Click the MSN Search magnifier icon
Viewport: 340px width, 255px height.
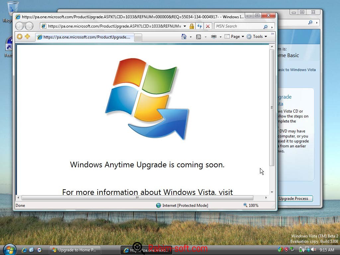(265, 27)
